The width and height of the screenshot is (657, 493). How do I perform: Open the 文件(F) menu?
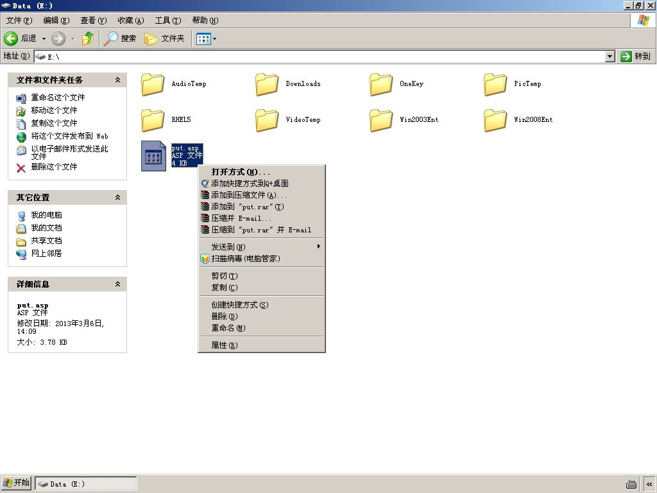point(19,20)
